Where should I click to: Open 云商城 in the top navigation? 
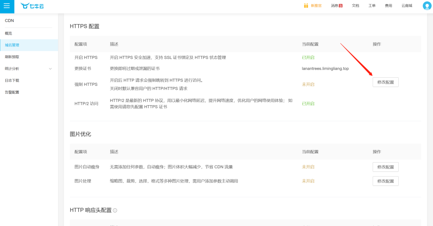(407, 5)
